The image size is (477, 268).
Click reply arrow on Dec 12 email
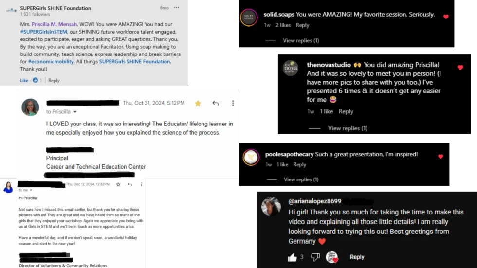[130, 184]
